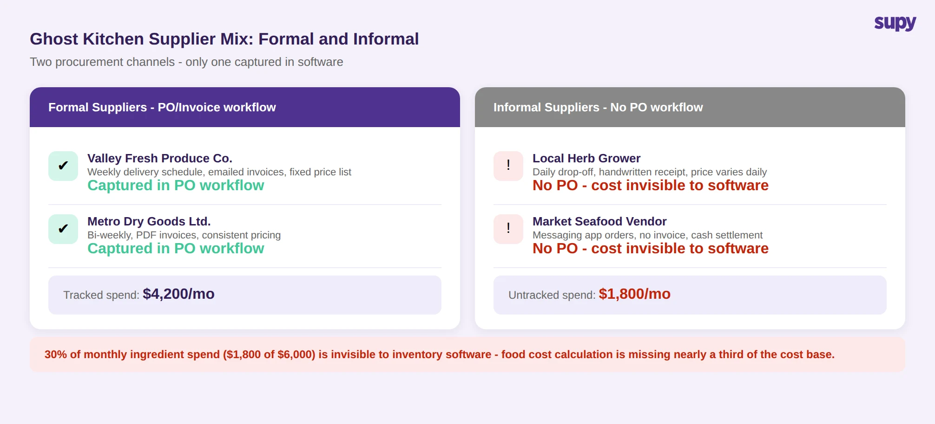Click Captured in PO workflow under Metro Dry Goods

(176, 249)
